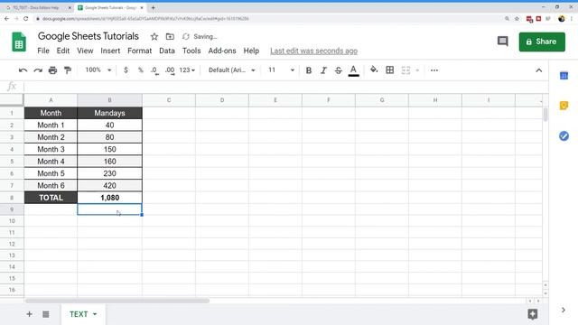The image size is (578, 325).
Task: Click the Move to folder icon
Action: tap(170, 36)
